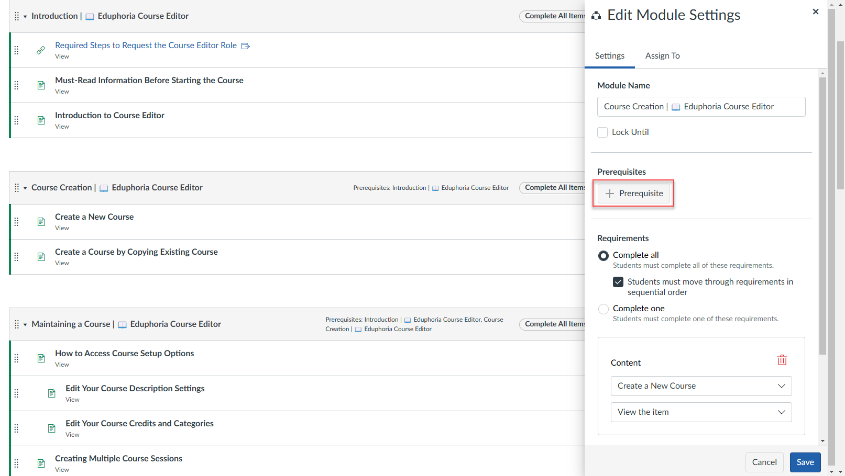Viewport: 845px width, 476px height.
Task: Open the View the item requirement dropdown
Action: click(x=701, y=412)
